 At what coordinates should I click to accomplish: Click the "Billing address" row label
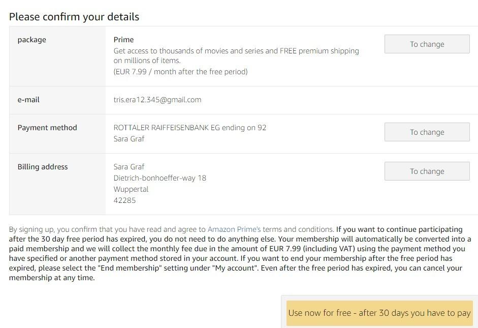(x=43, y=167)
